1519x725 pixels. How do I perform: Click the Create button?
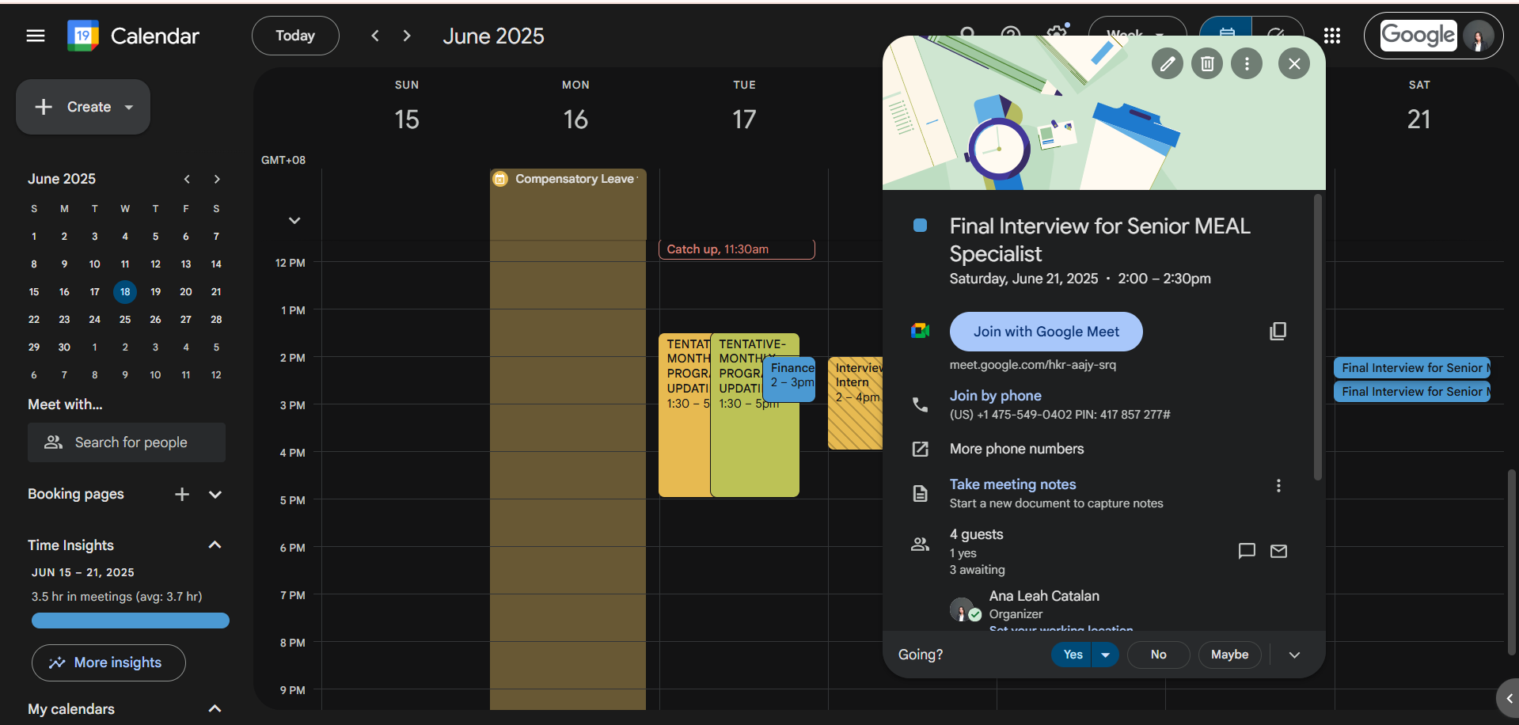pyautogui.click(x=83, y=107)
